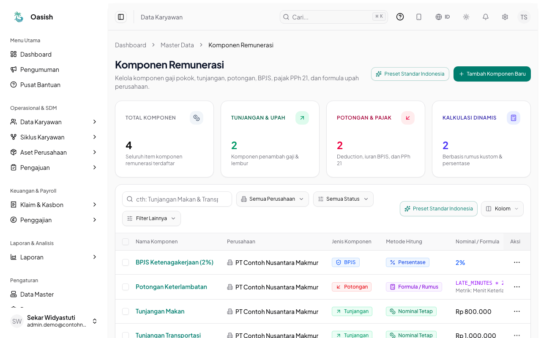541x338 pixels.
Task: Click the header Preset Standar Indonesia button
Action: coord(410,74)
